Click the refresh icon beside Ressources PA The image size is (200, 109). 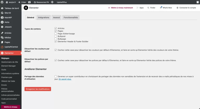click(x=35, y=2)
